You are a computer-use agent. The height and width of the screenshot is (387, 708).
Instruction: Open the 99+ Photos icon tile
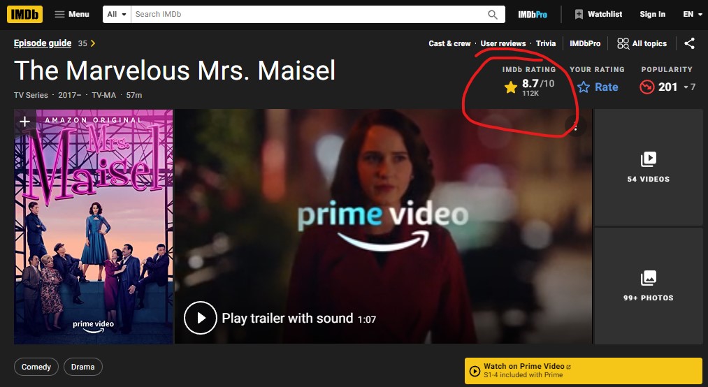pos(649,286)
